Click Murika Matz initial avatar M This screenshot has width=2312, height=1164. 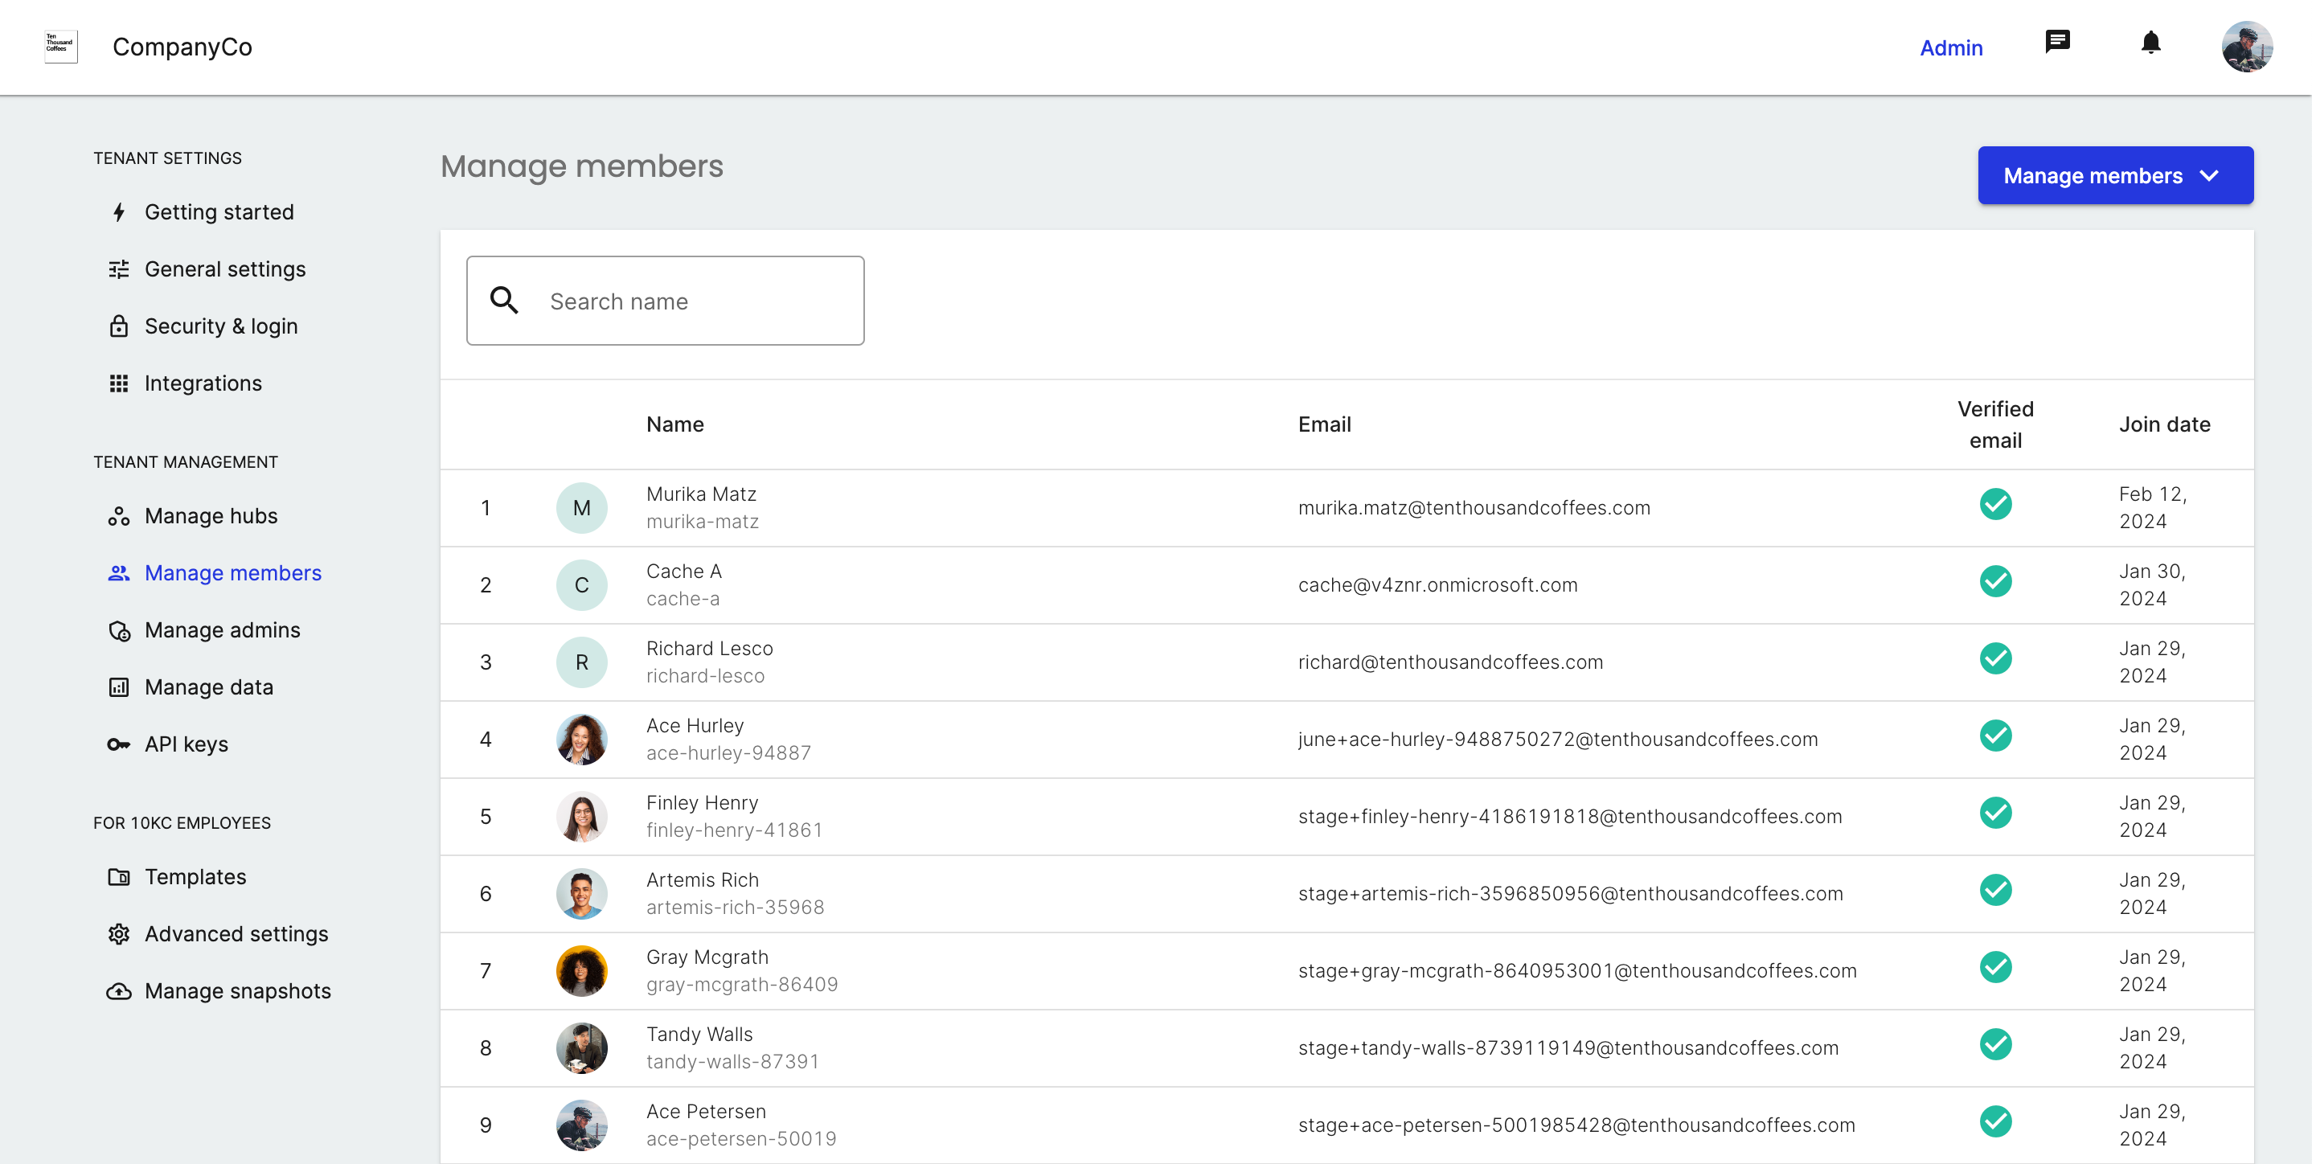tap(581, 508)
